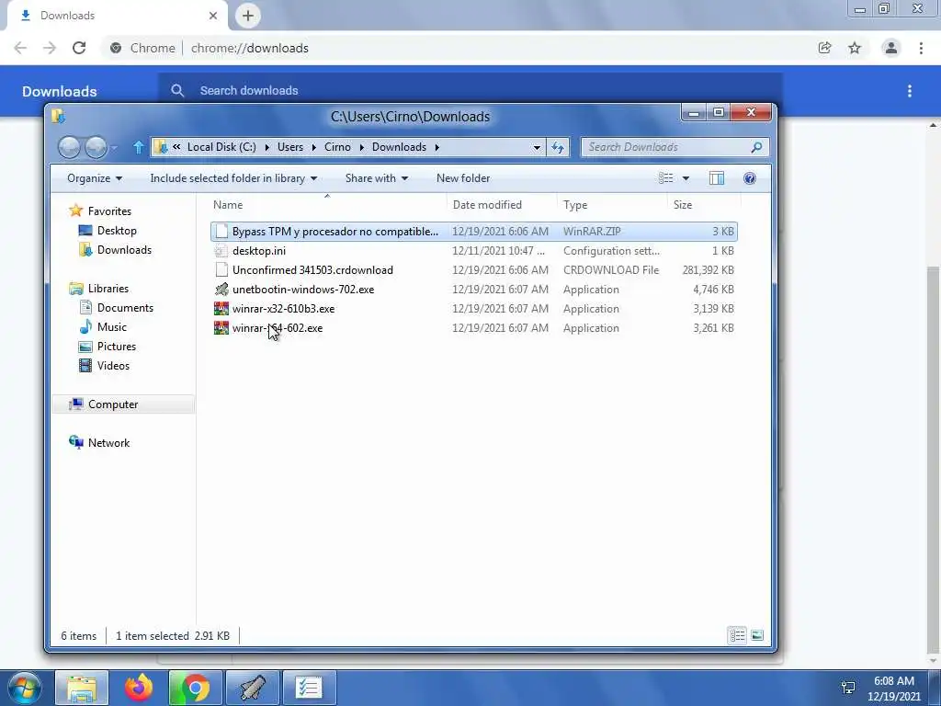Image resolution: width=941 pixels, height=706 pixels.
Task: Click the unetbootin-windows-702.exe file icon
Action: tap(221, 290)
